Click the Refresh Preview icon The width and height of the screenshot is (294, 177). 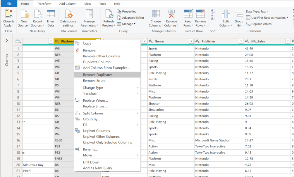point(109,14)
